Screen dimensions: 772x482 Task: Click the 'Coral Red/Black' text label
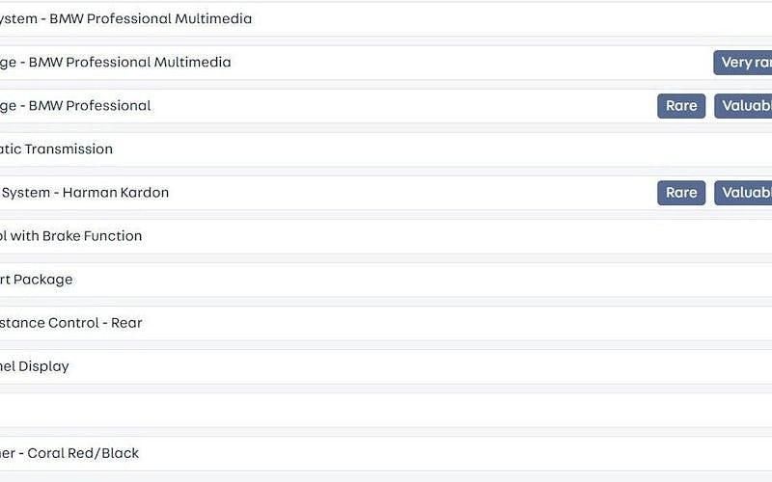pyautogui.click(x=83, y=453)
